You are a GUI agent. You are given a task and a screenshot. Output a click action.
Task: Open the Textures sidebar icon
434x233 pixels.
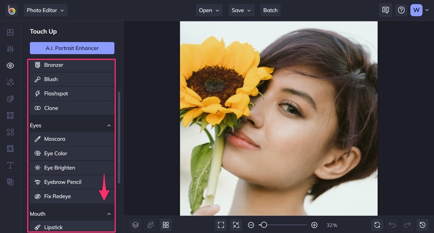[10, 182]
